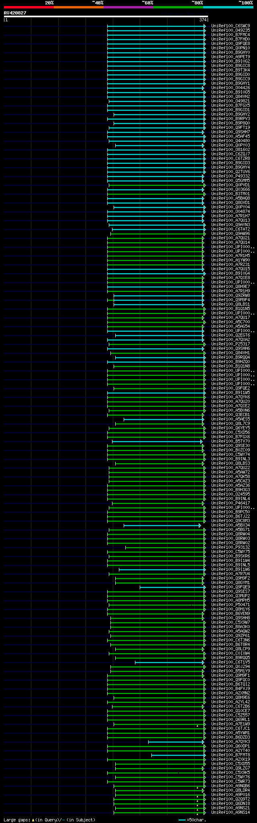Select label UniRef100_Q9FT19
This screenshot has width=257, height=823.
[x=230, y=127]
